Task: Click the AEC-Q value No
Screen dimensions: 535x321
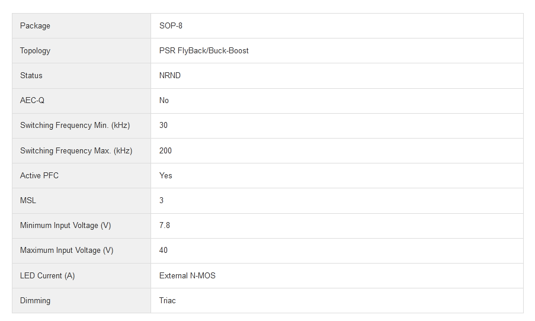Action: coord(164,100)
